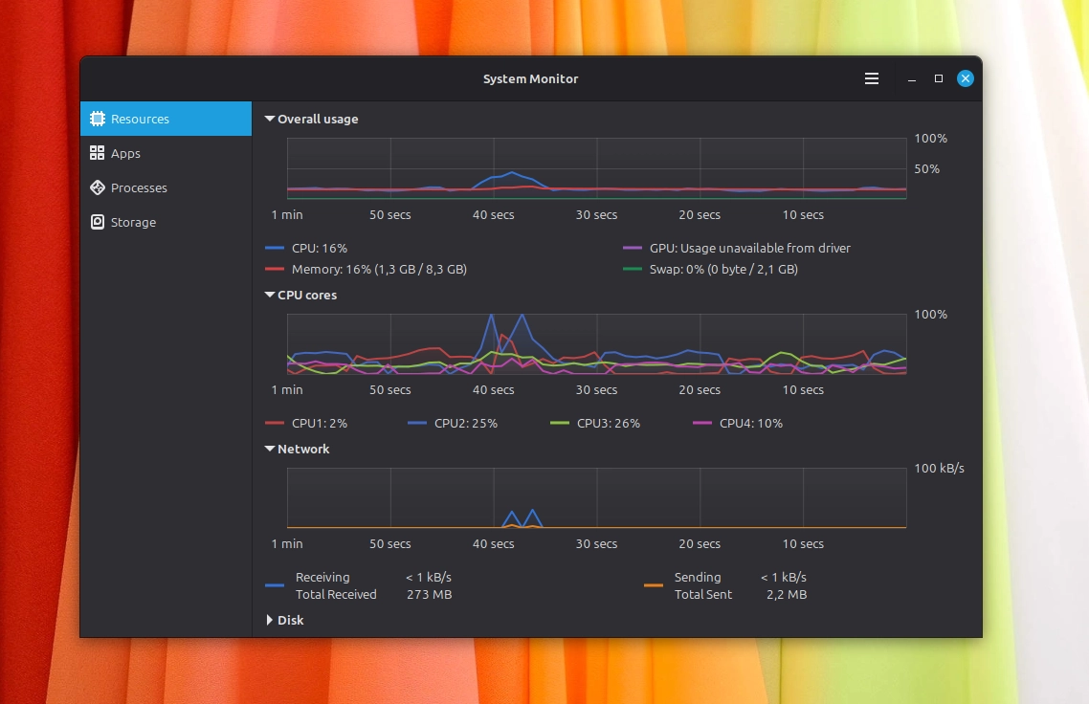
Task: Change the CPU1 red color swatch
Action: (275, 423)
